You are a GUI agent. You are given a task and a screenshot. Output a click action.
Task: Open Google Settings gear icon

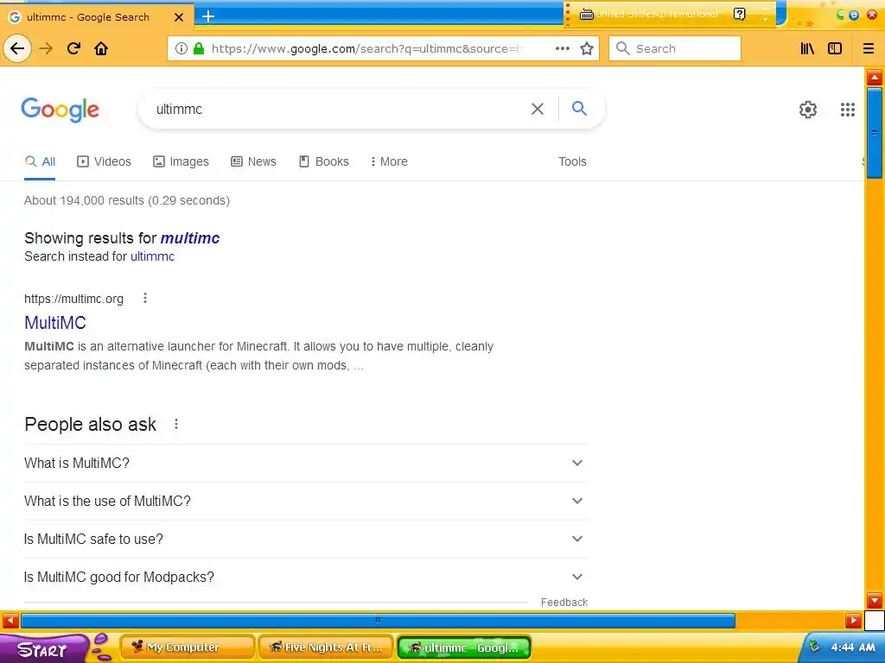point(808,110)
